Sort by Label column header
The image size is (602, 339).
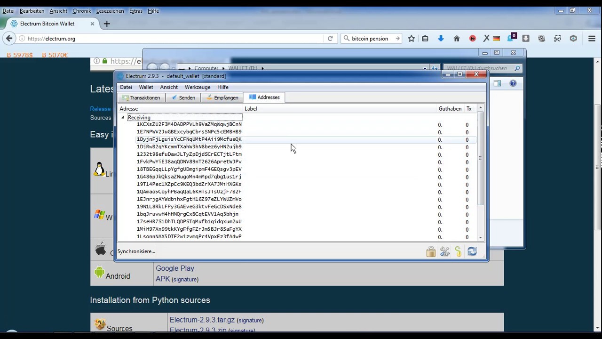(x=340, y=109)
